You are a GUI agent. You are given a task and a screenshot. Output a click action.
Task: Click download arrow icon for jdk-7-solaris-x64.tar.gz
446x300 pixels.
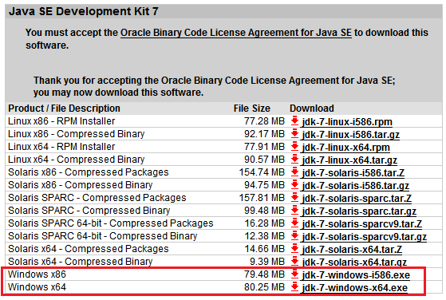294,262
